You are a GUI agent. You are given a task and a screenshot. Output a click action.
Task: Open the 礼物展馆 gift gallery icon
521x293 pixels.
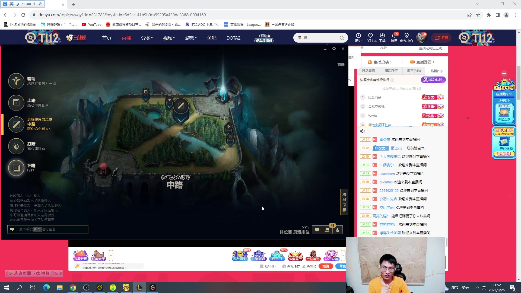coord(258,255)
